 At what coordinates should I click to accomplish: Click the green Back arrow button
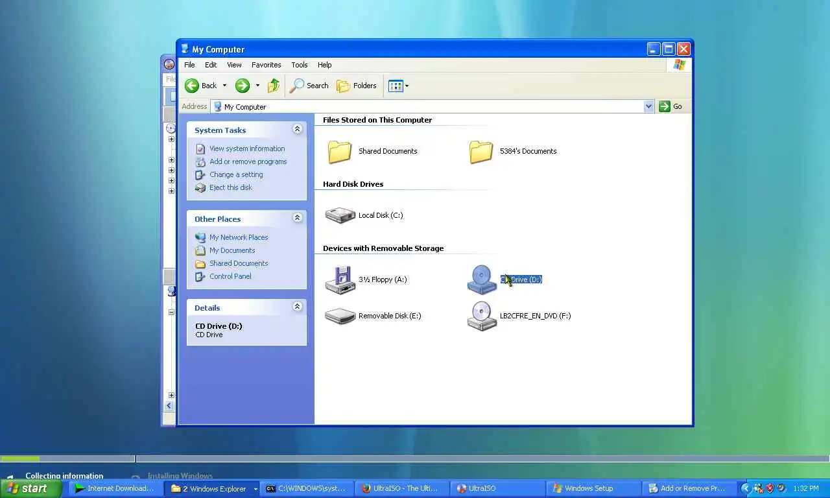[x=192, y=86]
